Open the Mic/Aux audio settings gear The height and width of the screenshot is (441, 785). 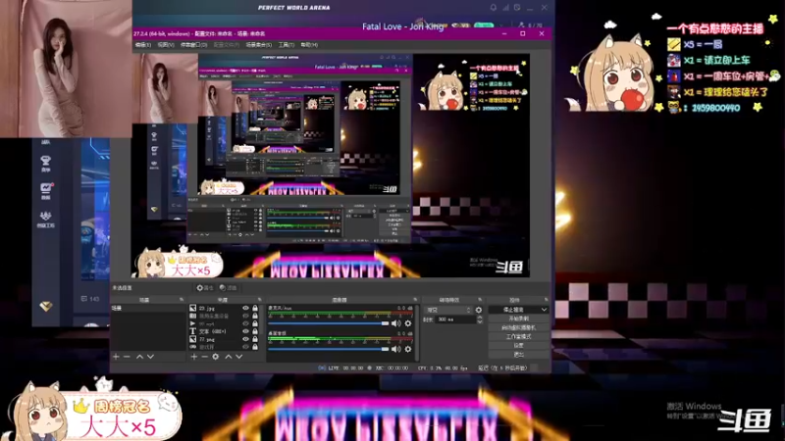(x=408, y=323)
